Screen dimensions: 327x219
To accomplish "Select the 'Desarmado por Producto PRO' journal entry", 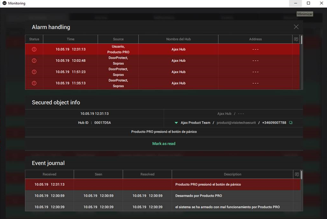I will click(163, 196).
